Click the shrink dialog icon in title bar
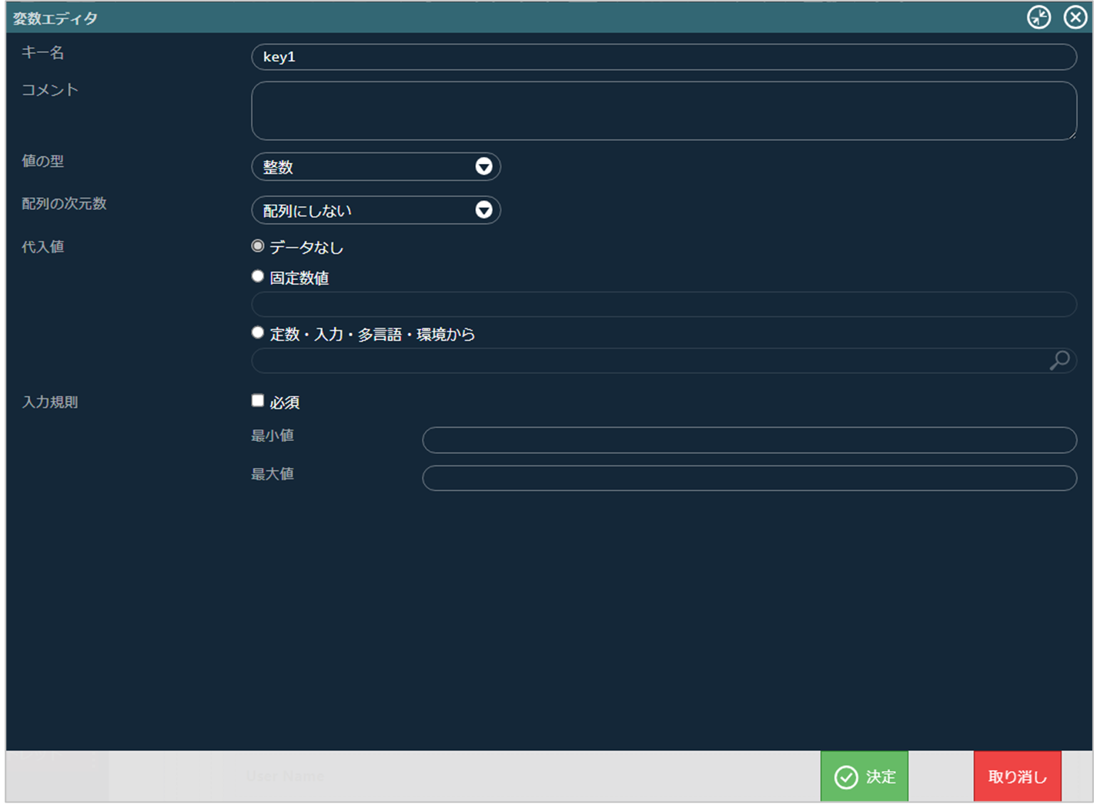The height and width of the screenshot is (804, 1097). [1038, 17]
